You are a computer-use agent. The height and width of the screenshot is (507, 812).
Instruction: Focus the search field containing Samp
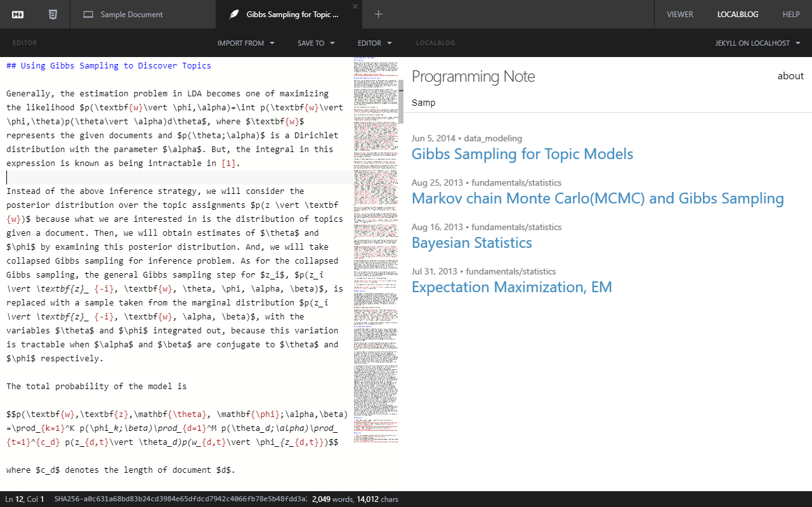tap(608, 103)
